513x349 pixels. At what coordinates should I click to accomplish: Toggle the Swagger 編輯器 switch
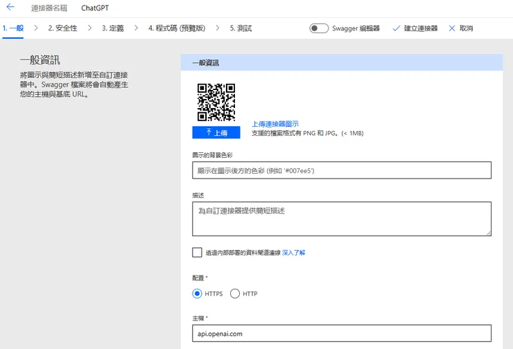click(x=319, y=28)
